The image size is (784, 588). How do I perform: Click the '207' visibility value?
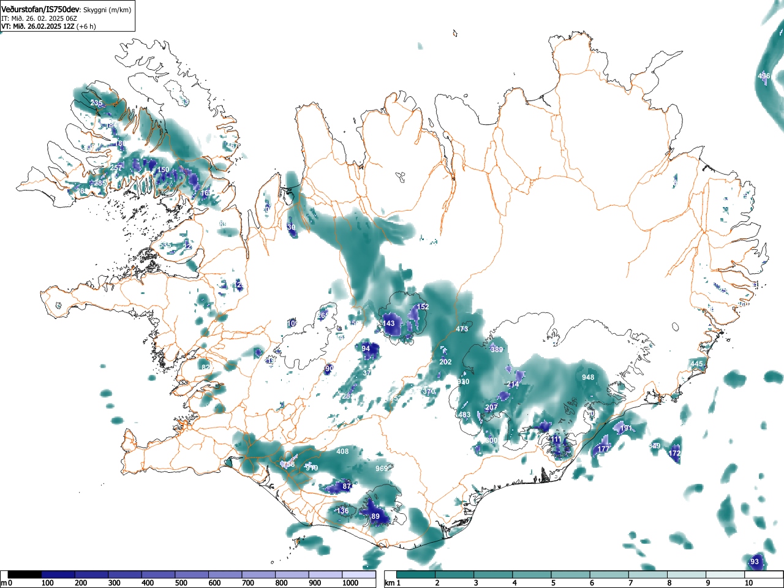click(x=491, y=407)
